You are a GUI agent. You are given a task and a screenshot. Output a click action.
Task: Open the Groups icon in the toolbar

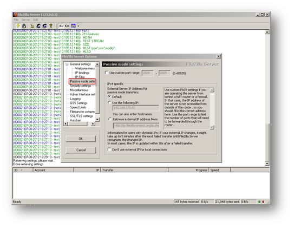(x=44, y=25)
